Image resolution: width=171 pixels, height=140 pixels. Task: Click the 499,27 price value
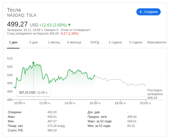click(17, 24)
